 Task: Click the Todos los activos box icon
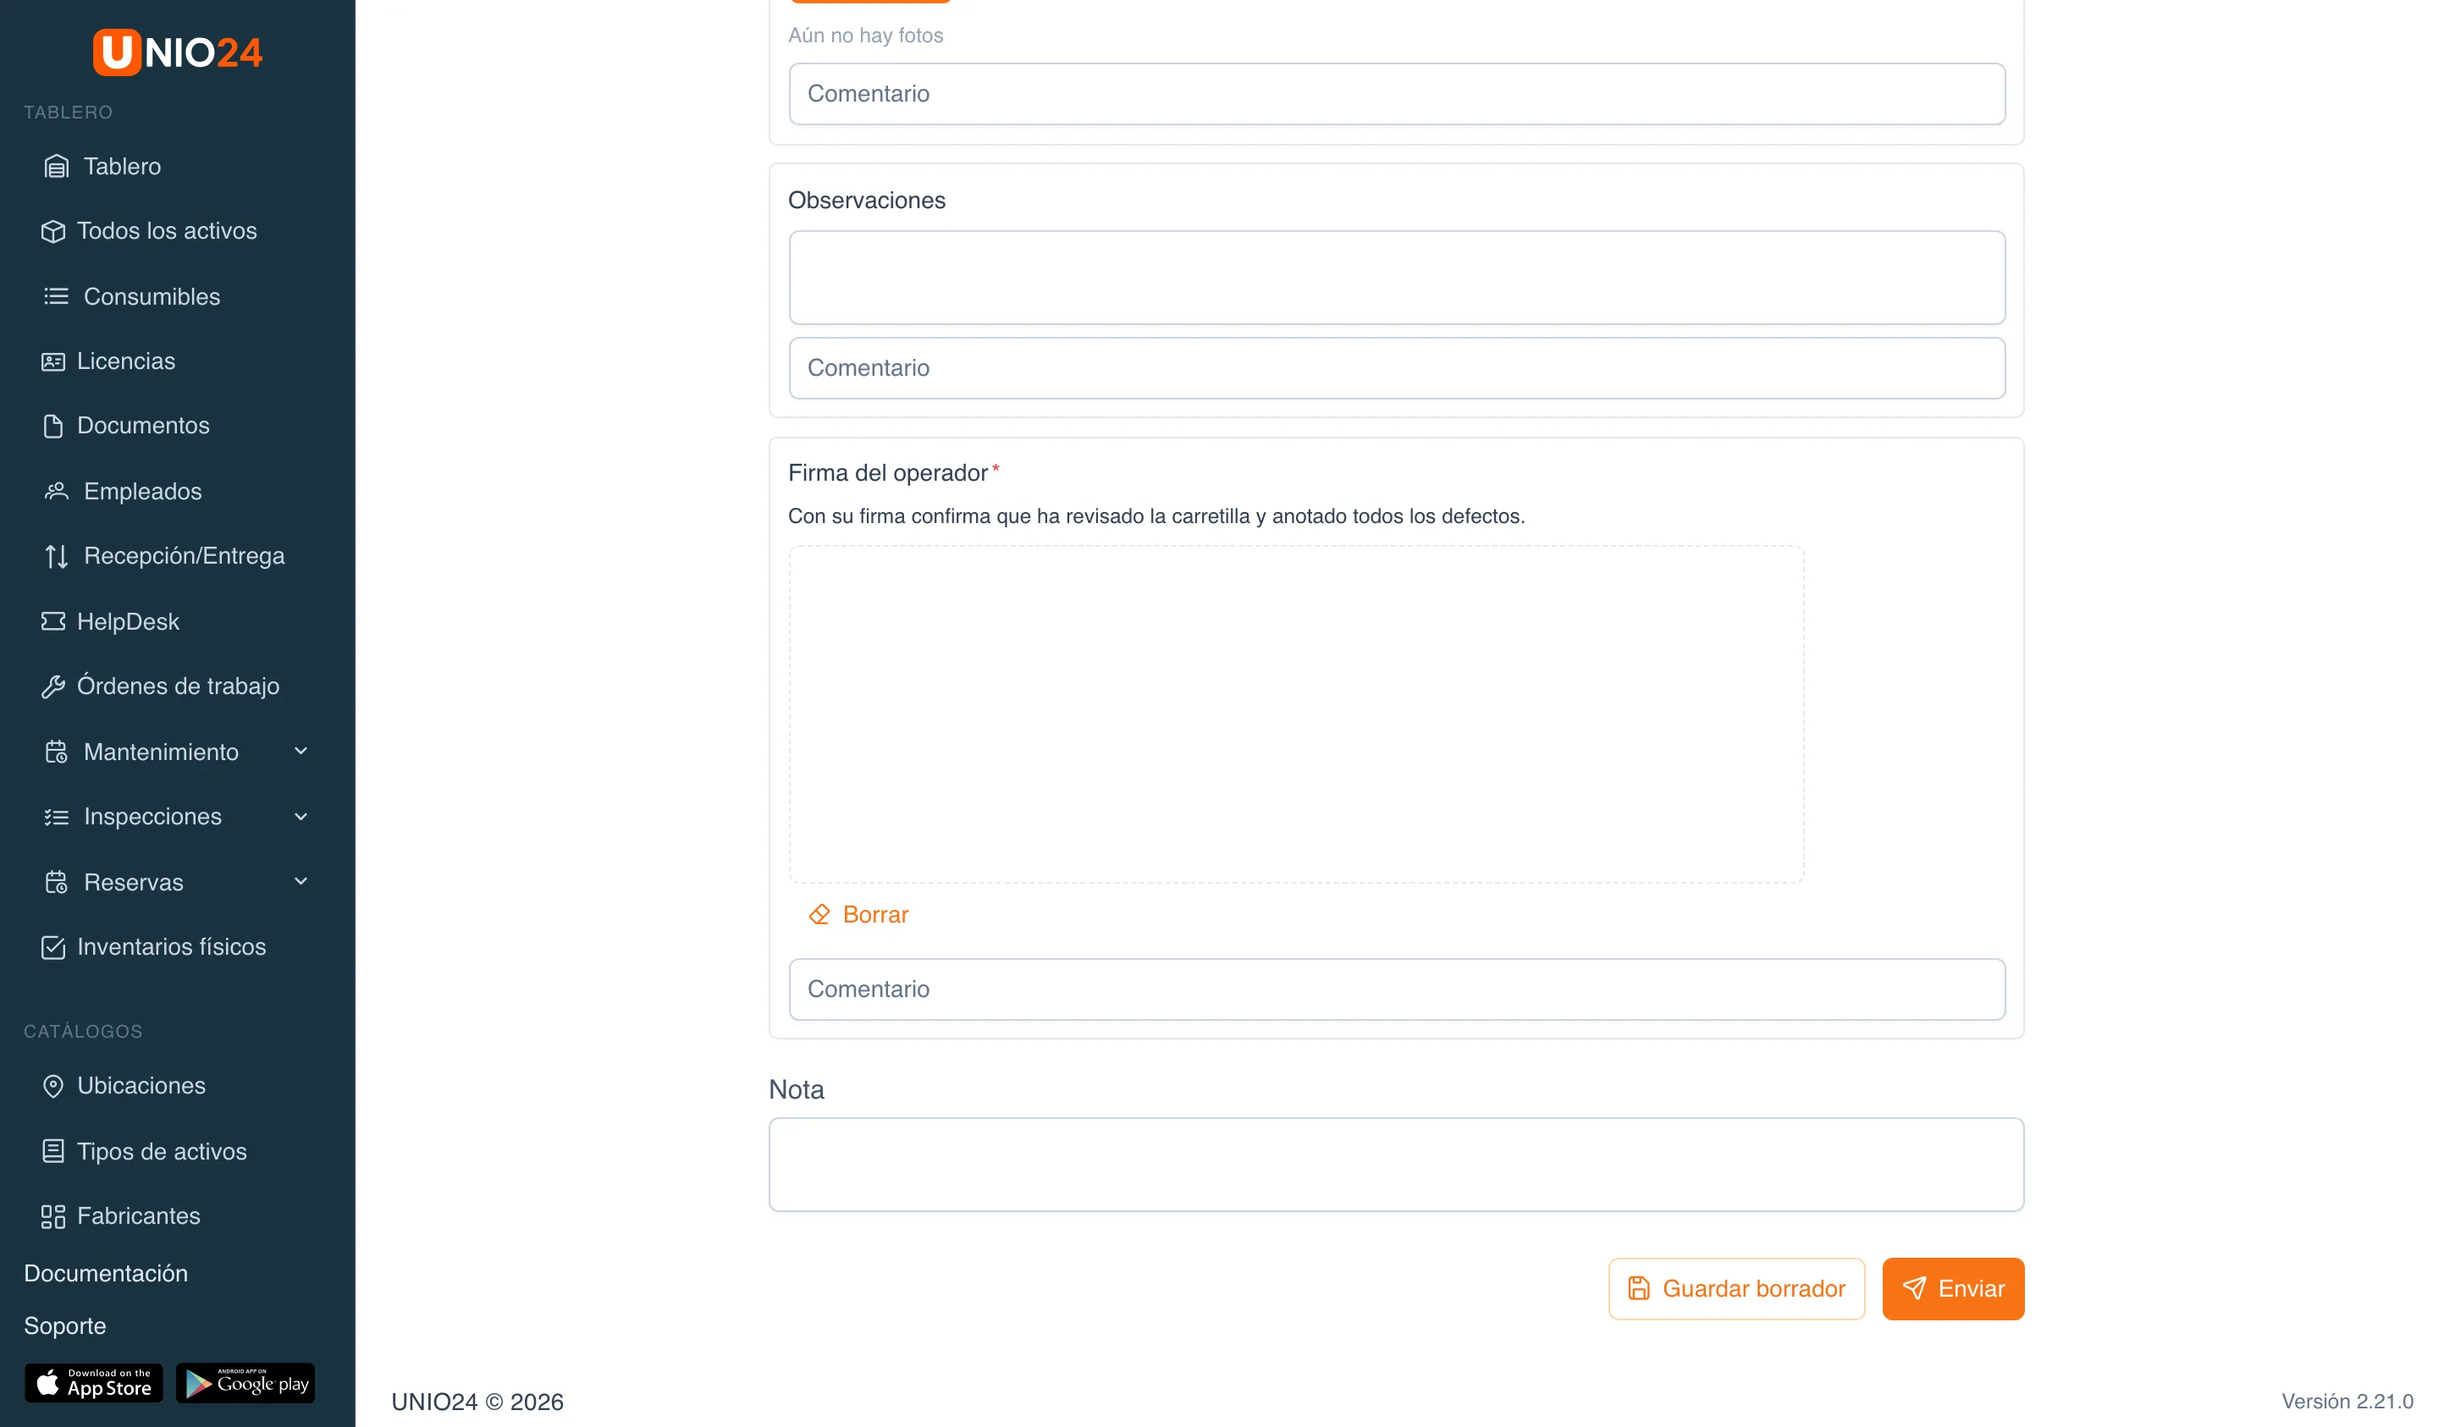[x=53, y=231]
